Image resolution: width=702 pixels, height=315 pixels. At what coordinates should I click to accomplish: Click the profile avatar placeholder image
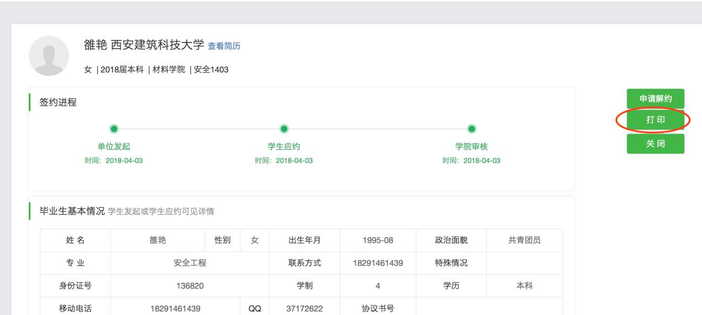pos(49,56)
